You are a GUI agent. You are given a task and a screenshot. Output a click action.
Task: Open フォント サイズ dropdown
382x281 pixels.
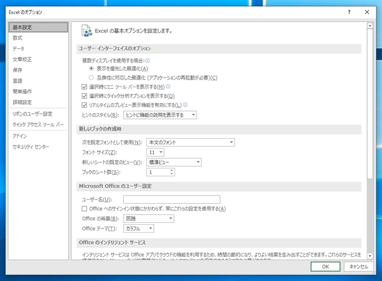point(155,152)
